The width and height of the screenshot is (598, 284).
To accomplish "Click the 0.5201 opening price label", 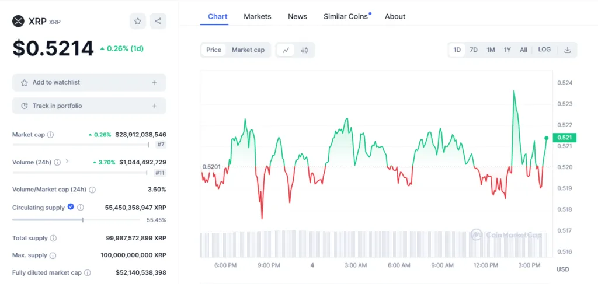I will pos(211,167).
